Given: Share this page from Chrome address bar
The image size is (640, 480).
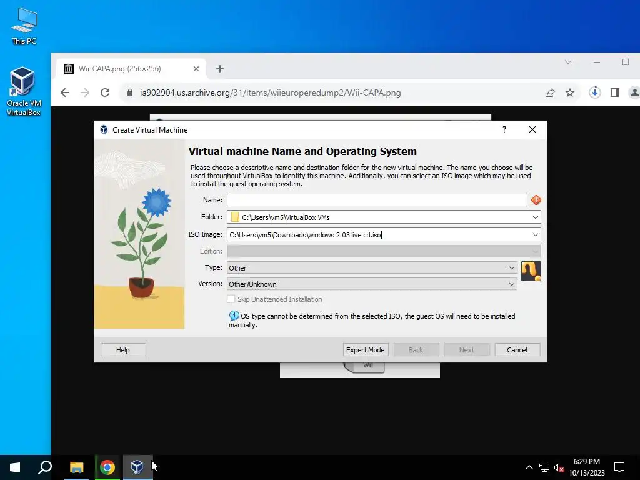Looking at the screenshot, I should click(550, 92).
